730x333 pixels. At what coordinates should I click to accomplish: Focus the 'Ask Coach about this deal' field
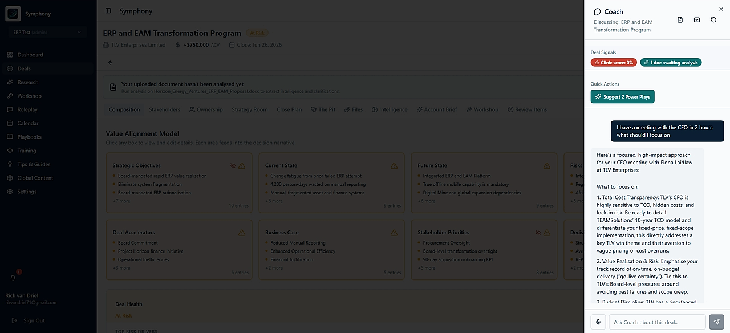(x=657, y=322)
